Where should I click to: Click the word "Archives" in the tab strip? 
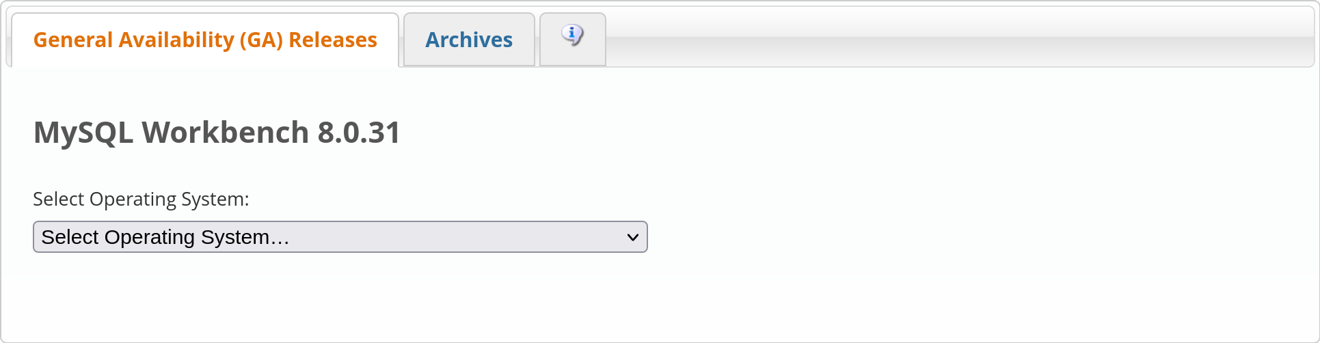[469, 40]
